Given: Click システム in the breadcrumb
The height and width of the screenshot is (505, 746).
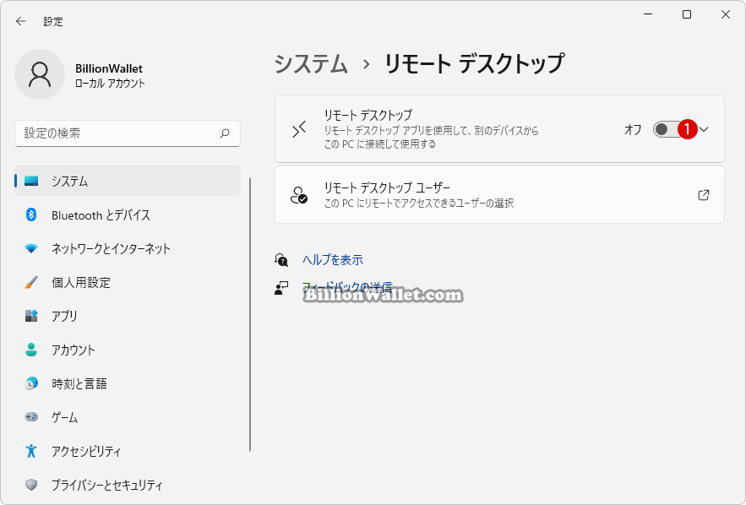Looking at the screenshot, I should coord(311,63).
